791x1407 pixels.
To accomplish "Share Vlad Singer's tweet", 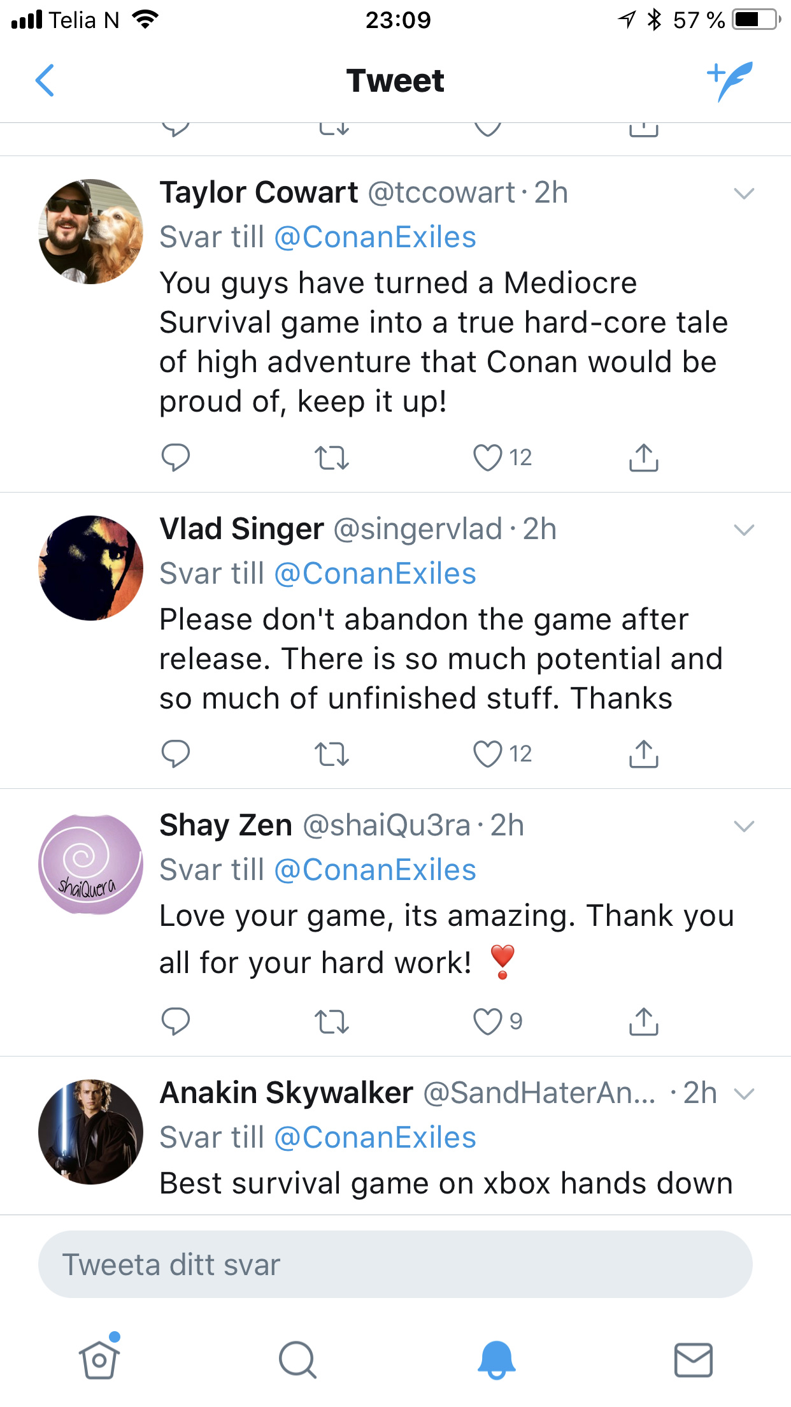I will [x=644, y=754].
